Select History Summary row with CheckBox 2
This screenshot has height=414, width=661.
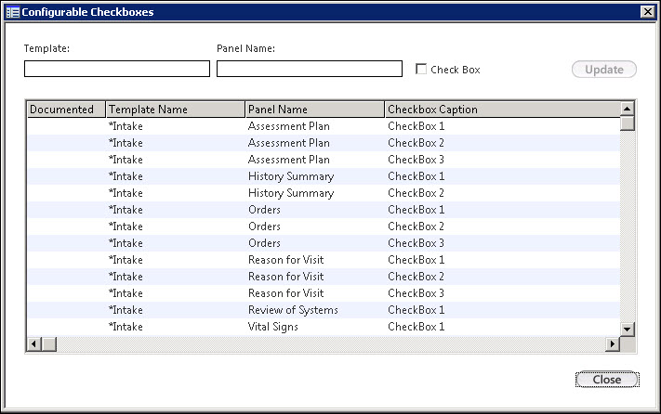tap(324, 193)
